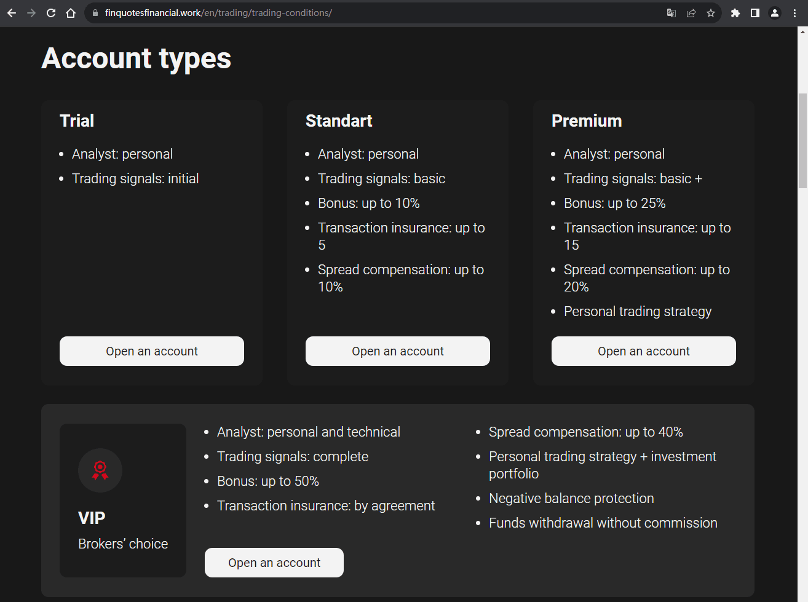Screen dimensions: 808x602
Task: Click the Trial card title
Action: [x=77, y=121]
